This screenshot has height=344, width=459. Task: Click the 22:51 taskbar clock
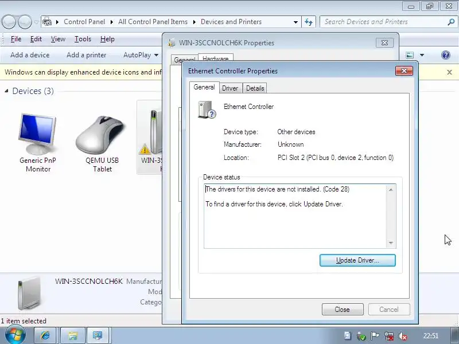point(431,336)
